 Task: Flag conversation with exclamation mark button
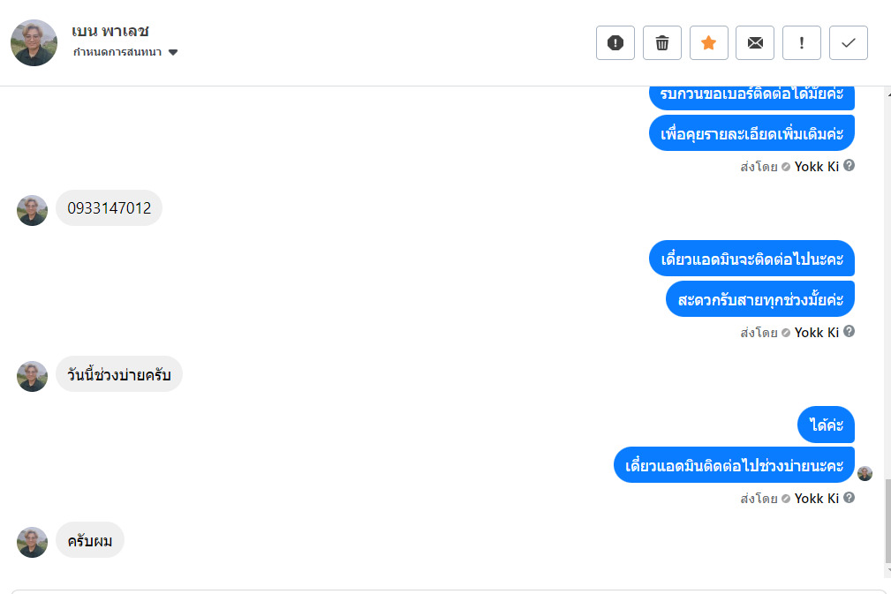pos(802,42)
